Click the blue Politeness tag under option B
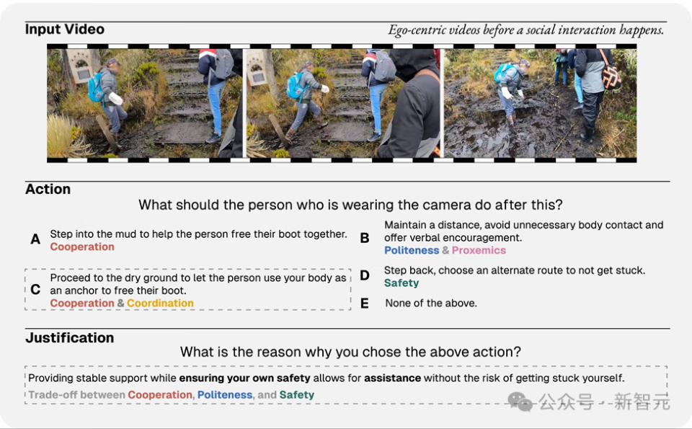Viewport: 692px width, 429px height. coord(412,250)
